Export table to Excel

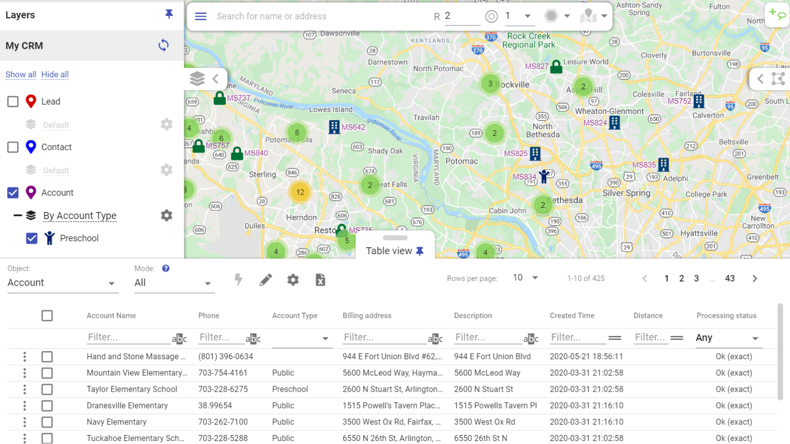(x=320, y=280)
